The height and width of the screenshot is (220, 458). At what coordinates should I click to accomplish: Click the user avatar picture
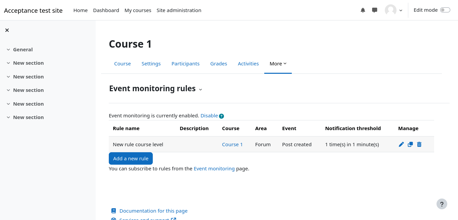(391, 10)
